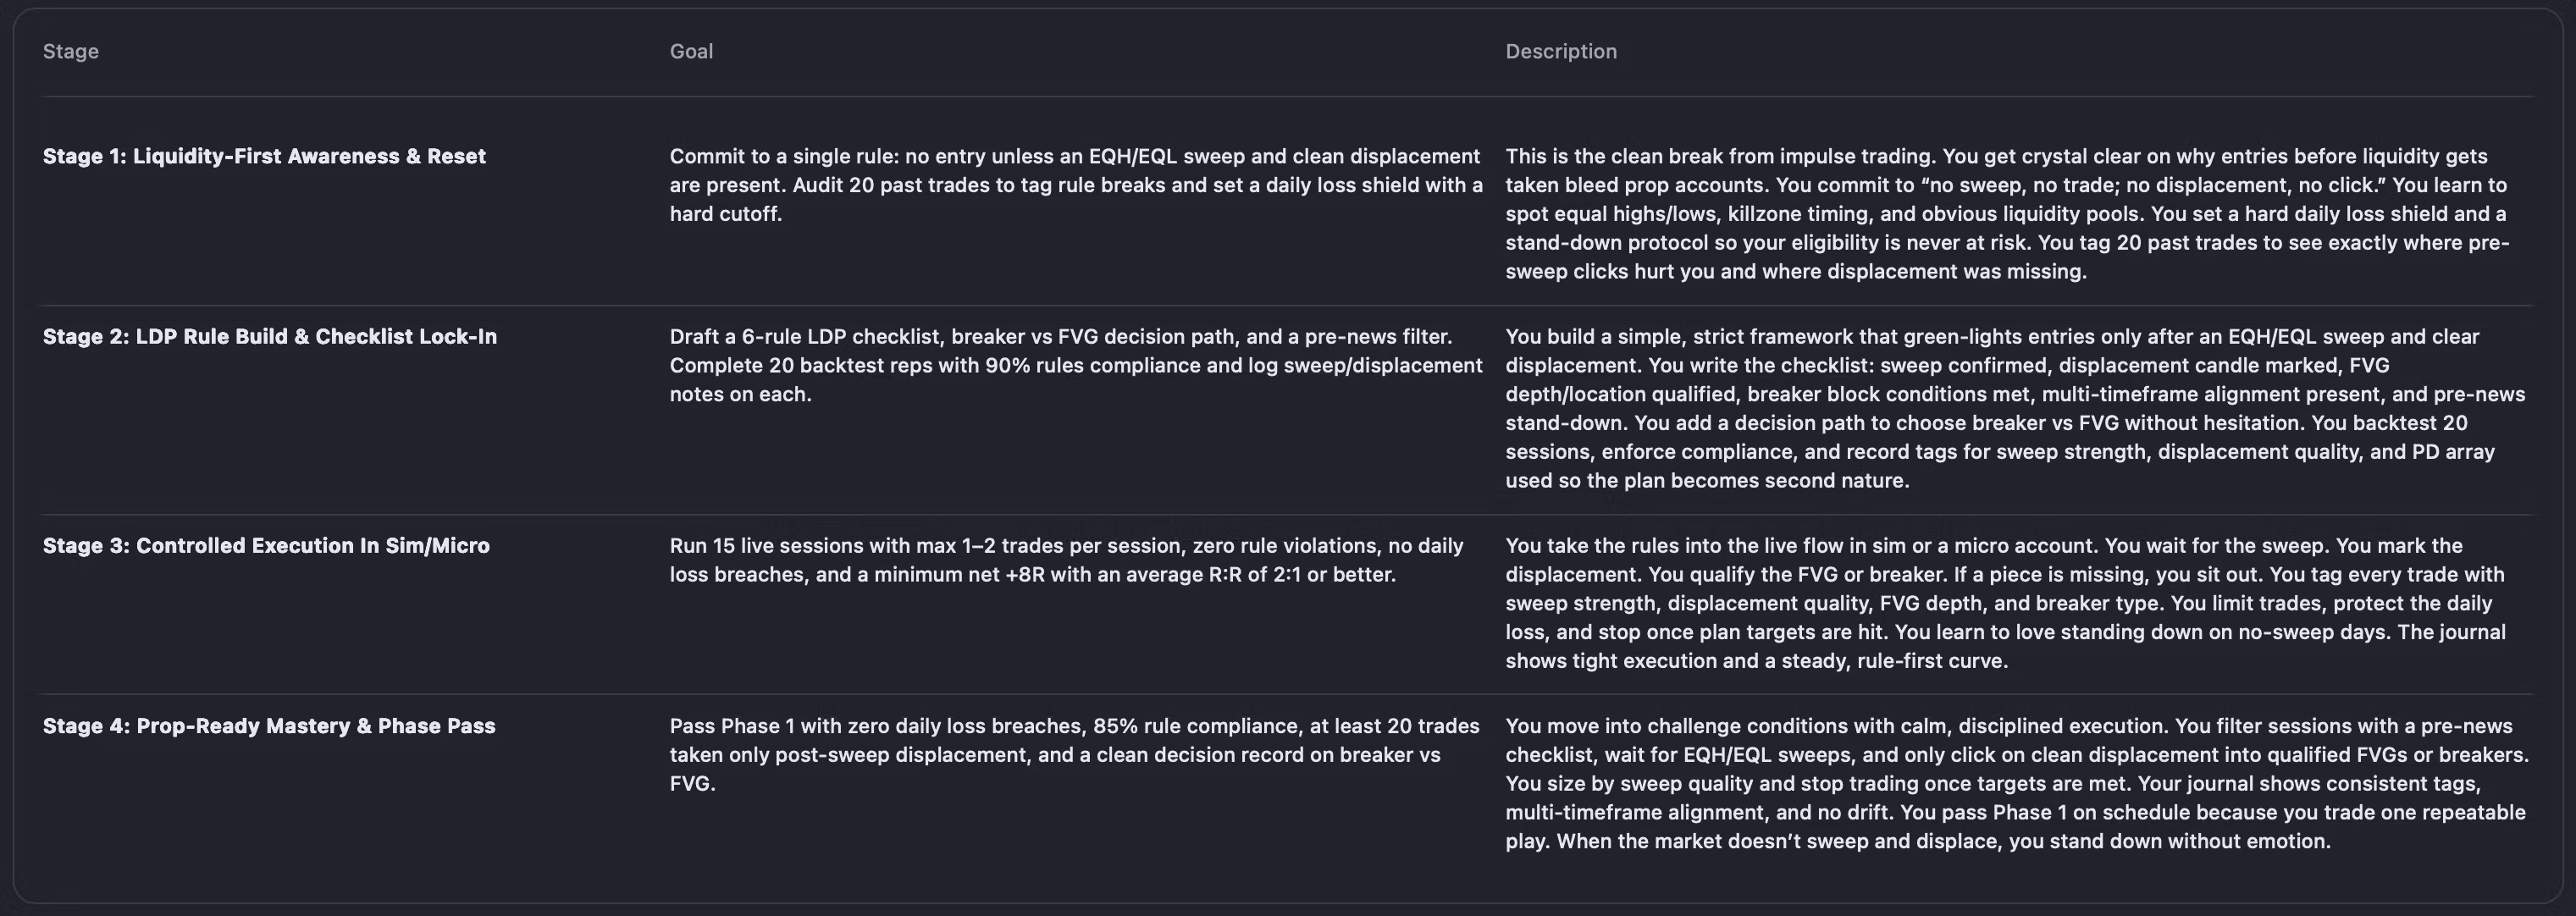This screenshot has width=2576, height=916.
Task: Select Stage 4: Prop-Ready Mastery & Phase Pass title
Action: click(x=269, y=725)
